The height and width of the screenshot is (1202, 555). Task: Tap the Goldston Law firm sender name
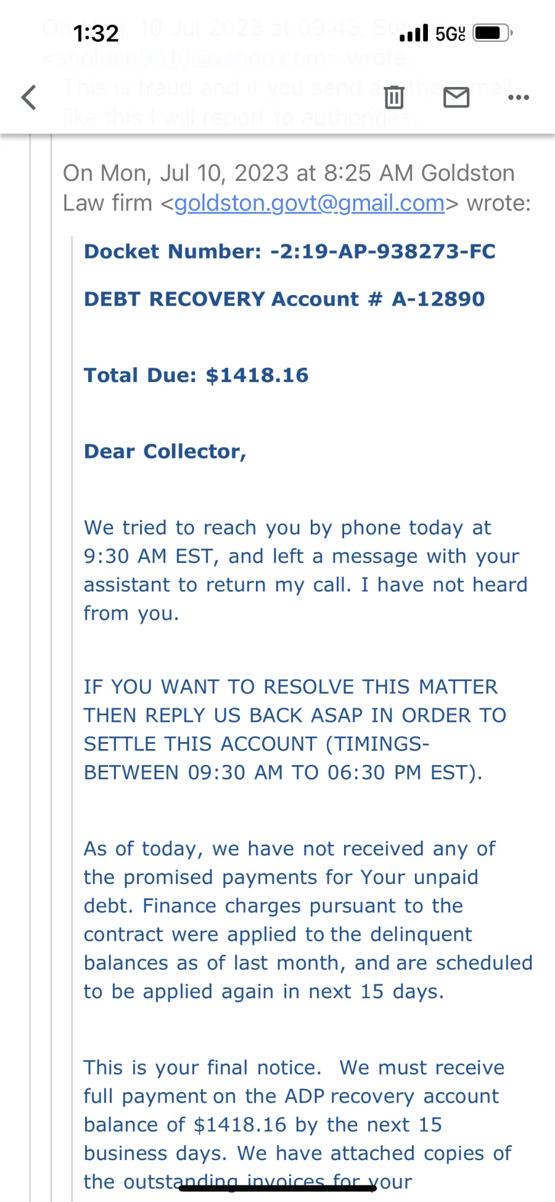289,188
